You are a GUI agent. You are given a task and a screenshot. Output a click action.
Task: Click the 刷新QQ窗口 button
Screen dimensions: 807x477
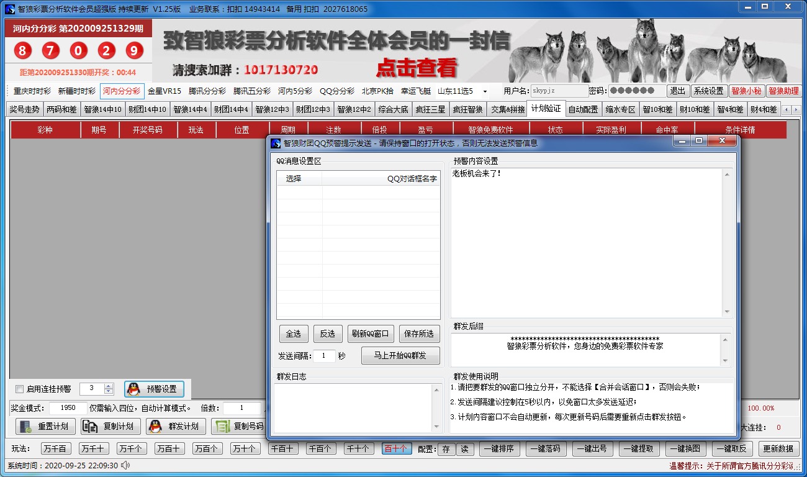[370, 334]
